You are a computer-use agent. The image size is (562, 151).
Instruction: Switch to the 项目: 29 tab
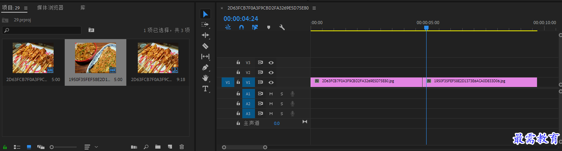coord(11,8)
